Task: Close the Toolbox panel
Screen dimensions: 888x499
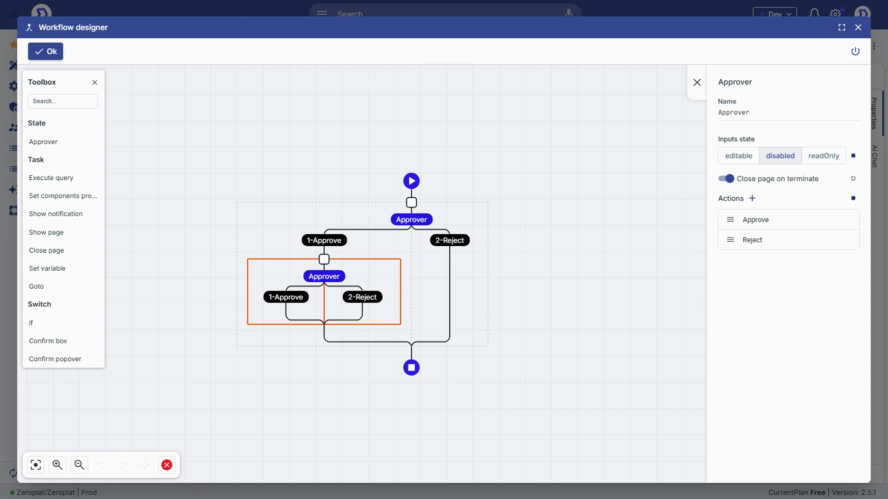Action: (x=95, y=82)
